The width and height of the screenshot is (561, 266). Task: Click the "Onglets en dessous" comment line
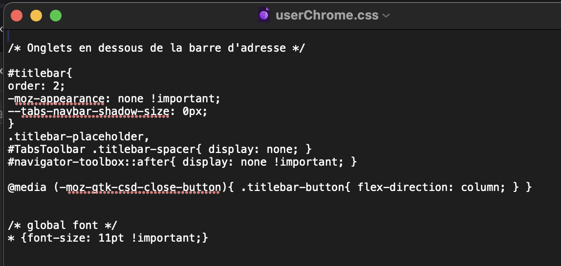[x=156, y=48]
